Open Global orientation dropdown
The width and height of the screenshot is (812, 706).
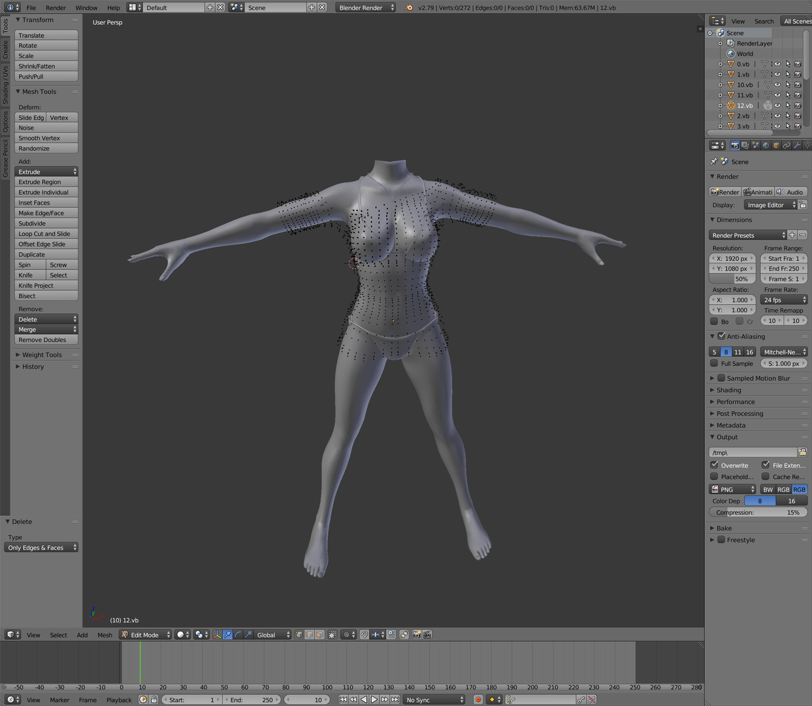pyautogui.click(x=273, y=635)
